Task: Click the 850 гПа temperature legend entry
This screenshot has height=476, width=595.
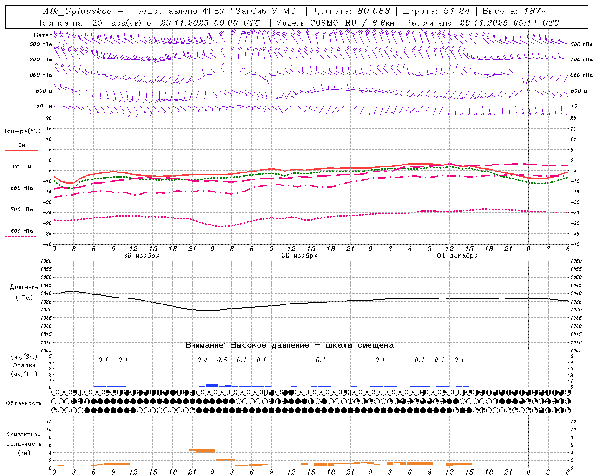Action: (x=21, y=188)
